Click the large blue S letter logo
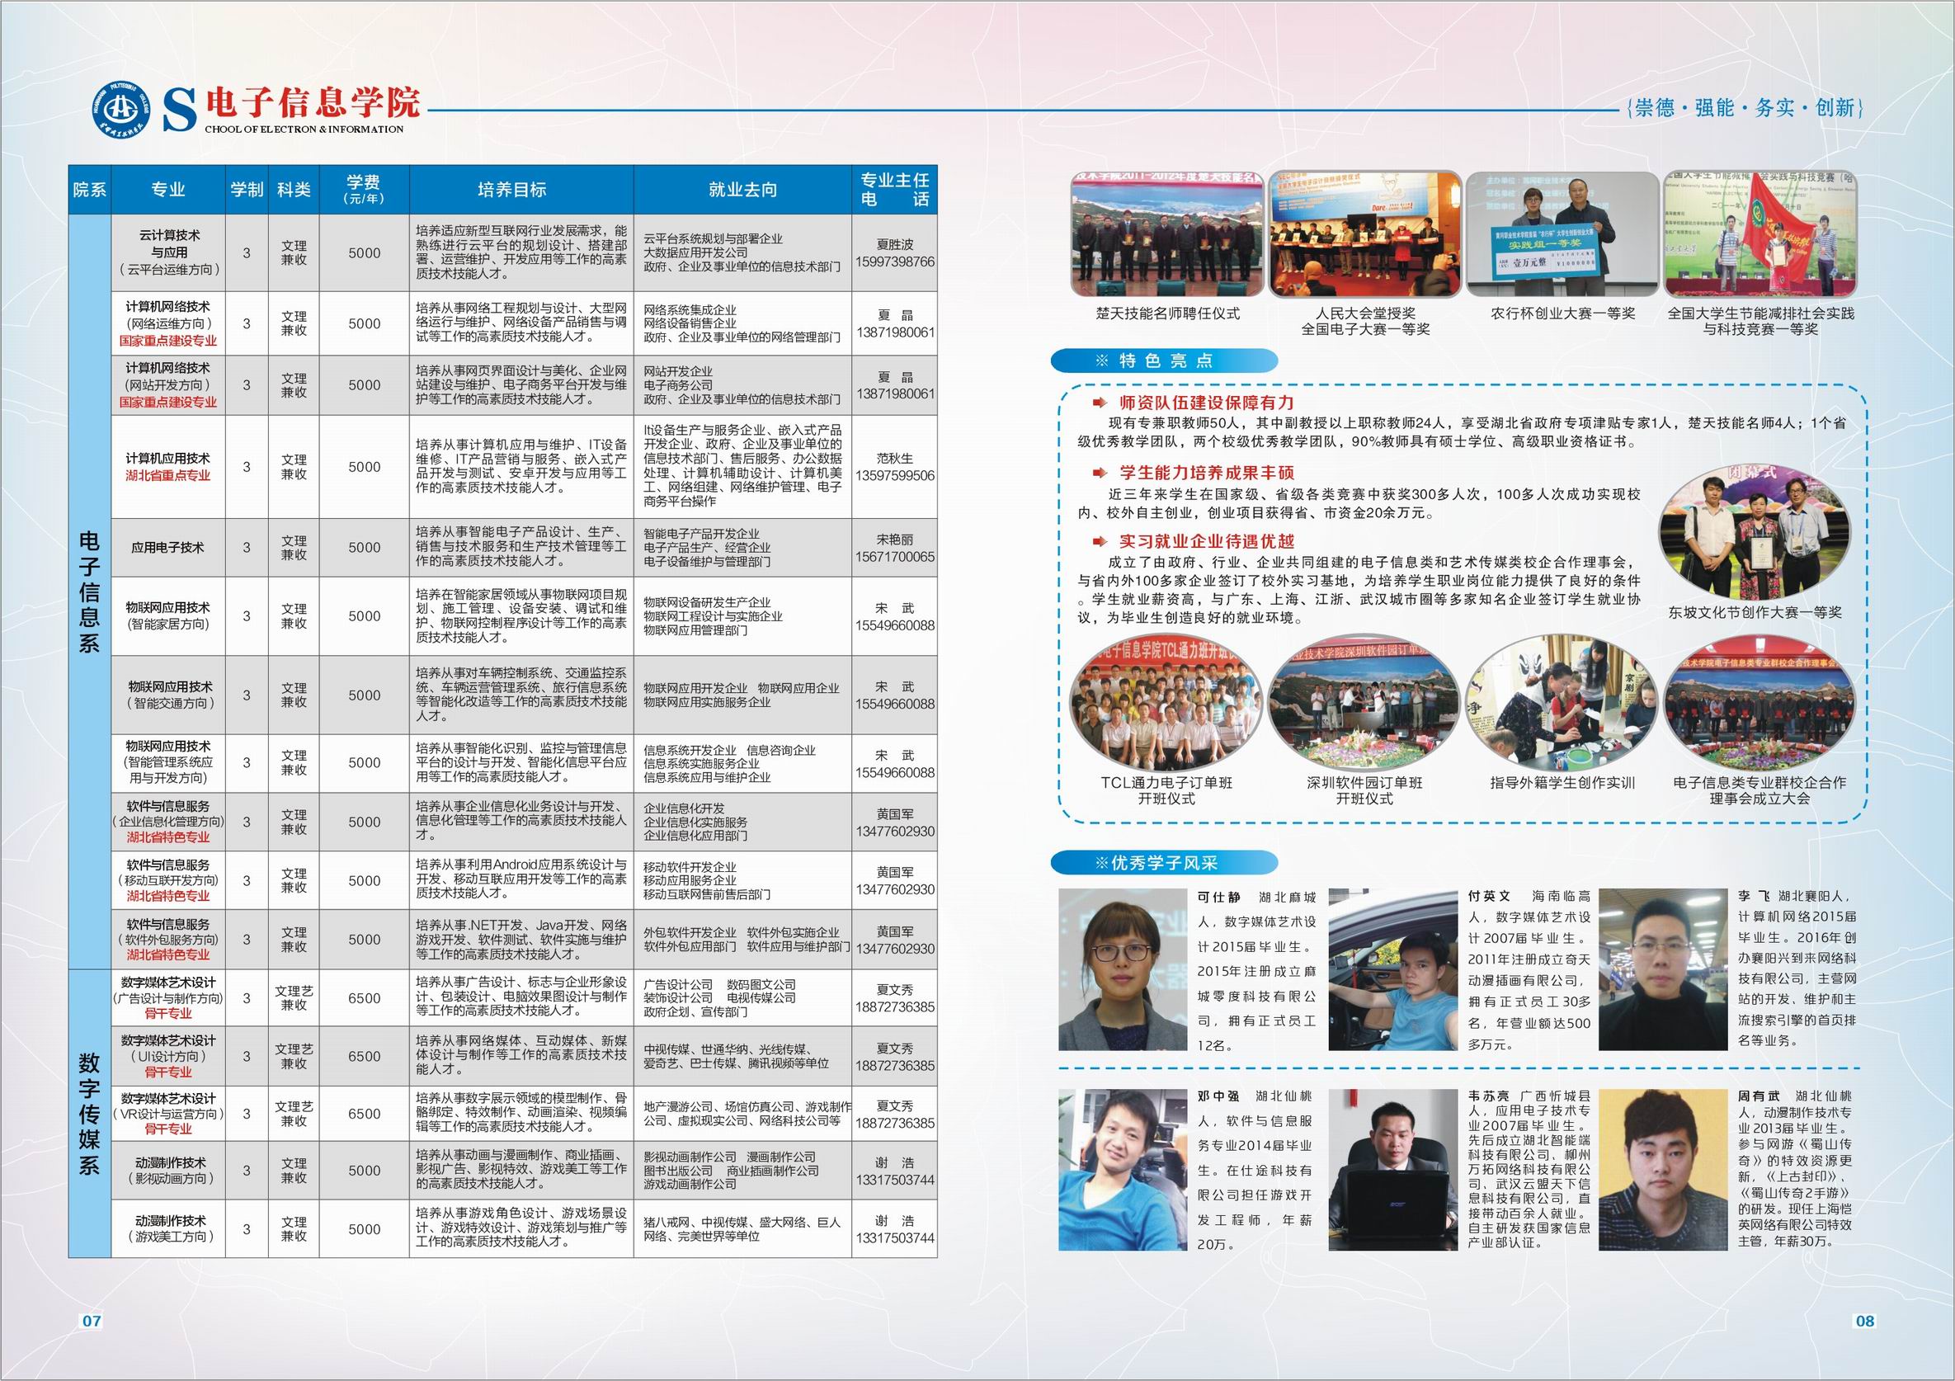The height and width of the screenshot is (1381, 1955). [x=180, y=111]
